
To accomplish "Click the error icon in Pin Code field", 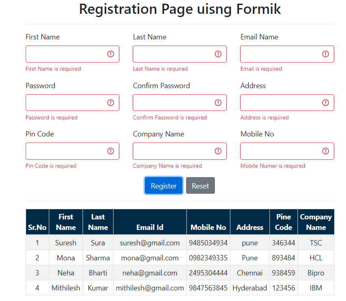I will pyautogui.click(x=111, y=151).
